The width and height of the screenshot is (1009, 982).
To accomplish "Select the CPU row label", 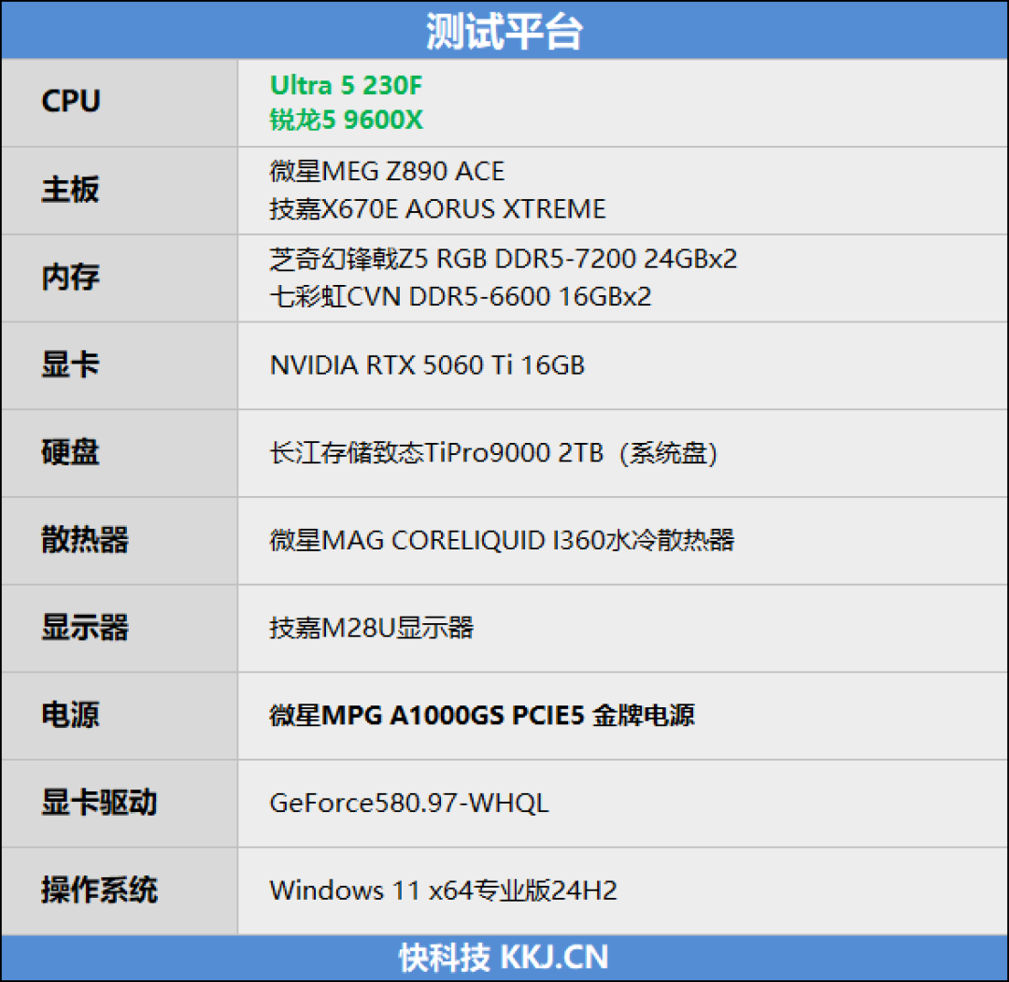I will click(71, 101).
